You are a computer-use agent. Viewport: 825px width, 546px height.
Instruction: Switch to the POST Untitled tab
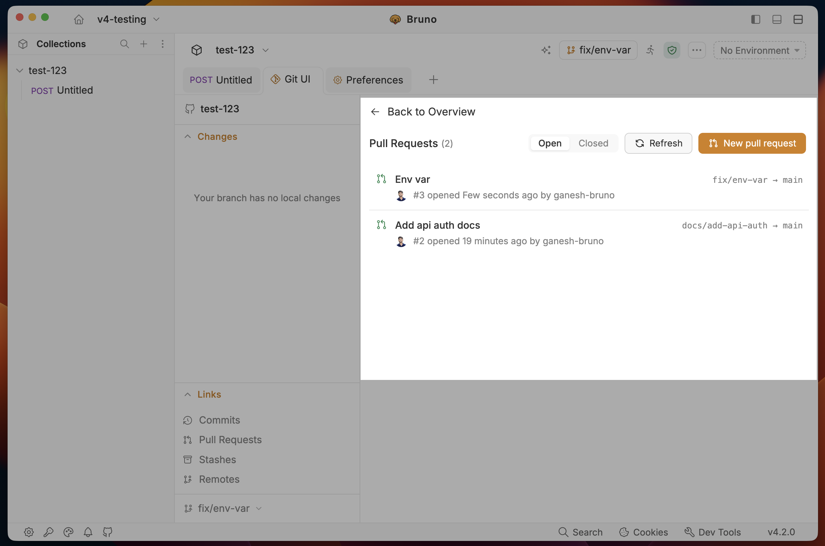(221, 80)
